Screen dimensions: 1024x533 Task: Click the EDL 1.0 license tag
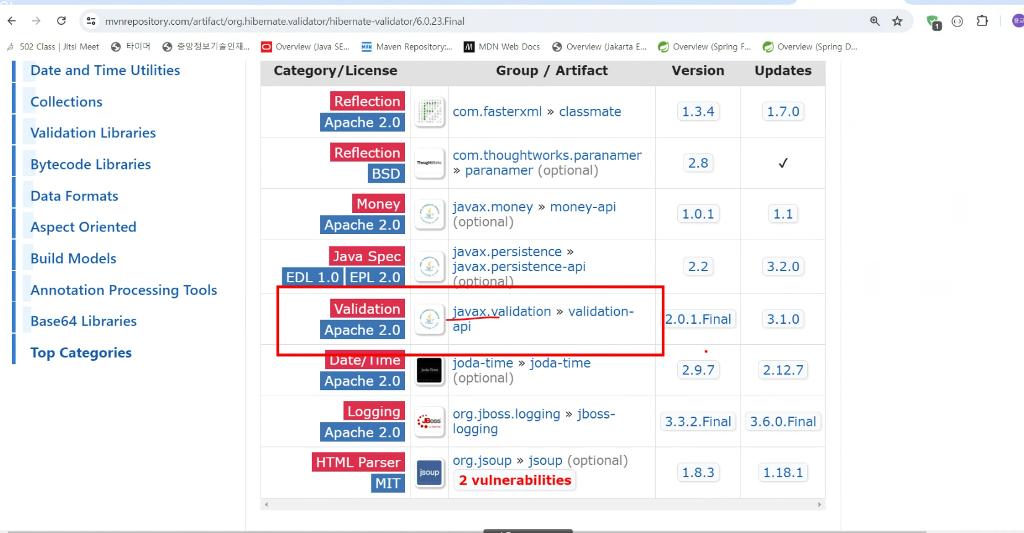coord(312,277)
